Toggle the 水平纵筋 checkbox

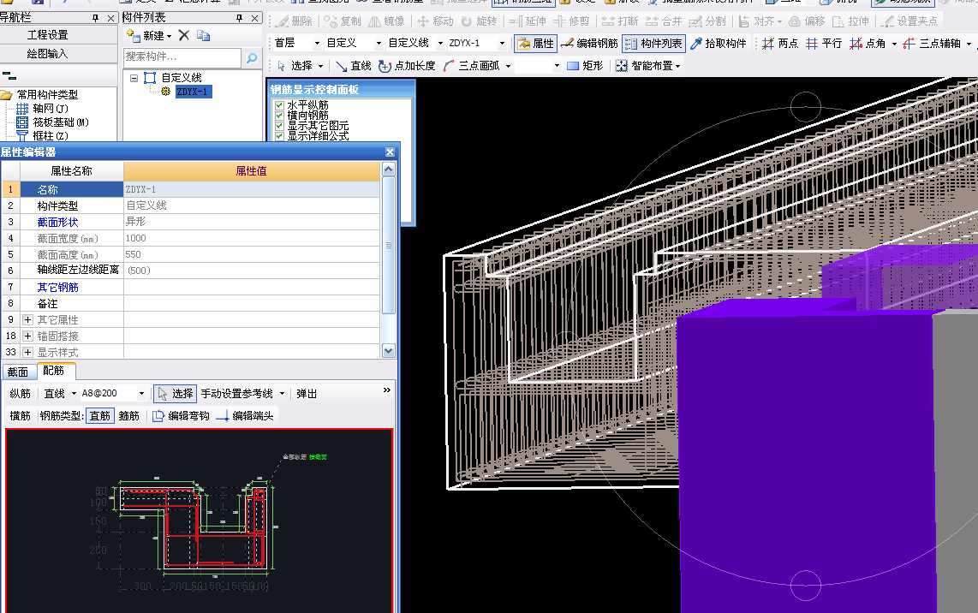tap(279, 105)
